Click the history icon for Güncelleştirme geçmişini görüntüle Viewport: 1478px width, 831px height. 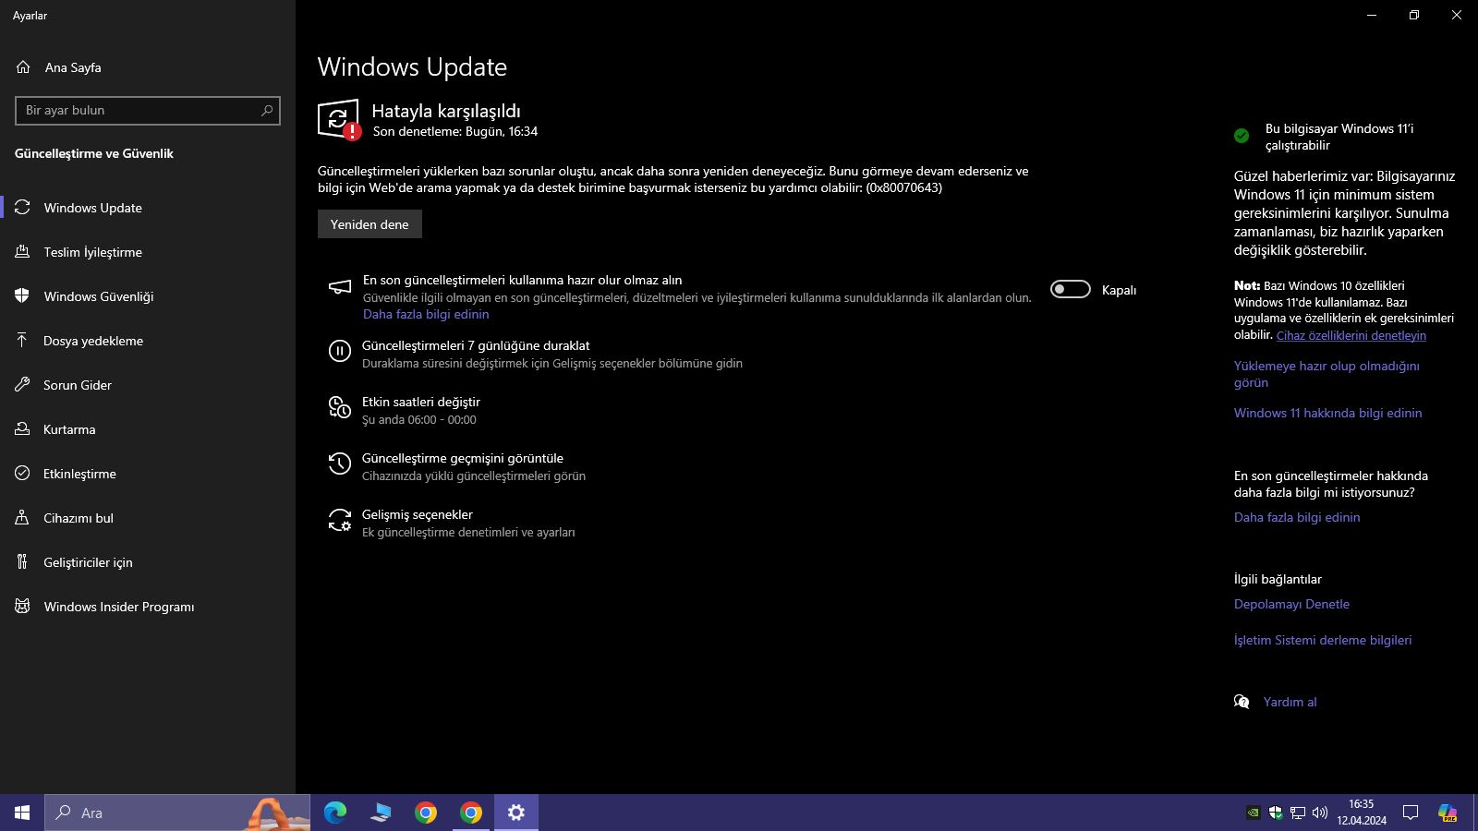click(x=340, y=464)
